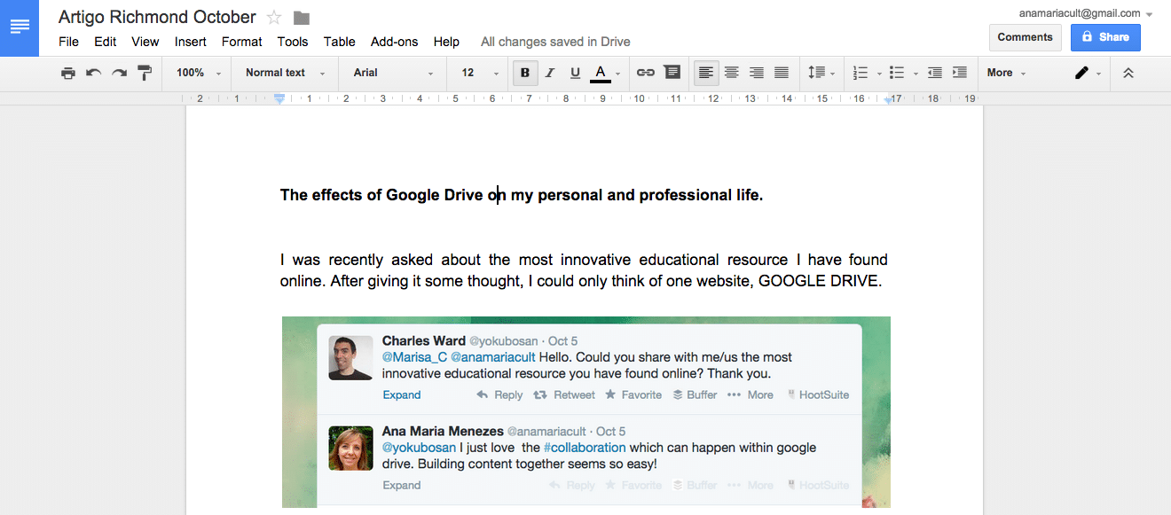
Task: Increase the paragraph indent
Action: (959, 73)
